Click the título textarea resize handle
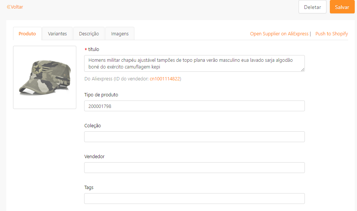The width and height of the screenshot is (357, 211). 303,70
